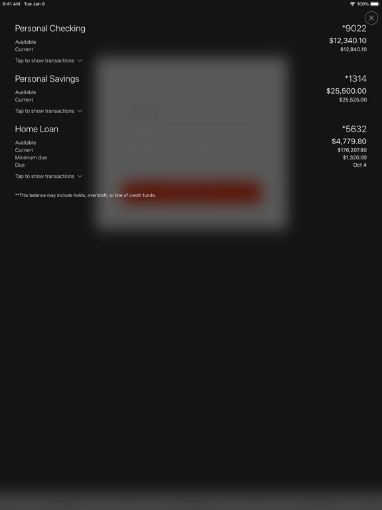Screen dimensions: 382x510
Task: Expand Personal Savings transactions chevron
Action: pyautogui.click(x=80, y=112)
